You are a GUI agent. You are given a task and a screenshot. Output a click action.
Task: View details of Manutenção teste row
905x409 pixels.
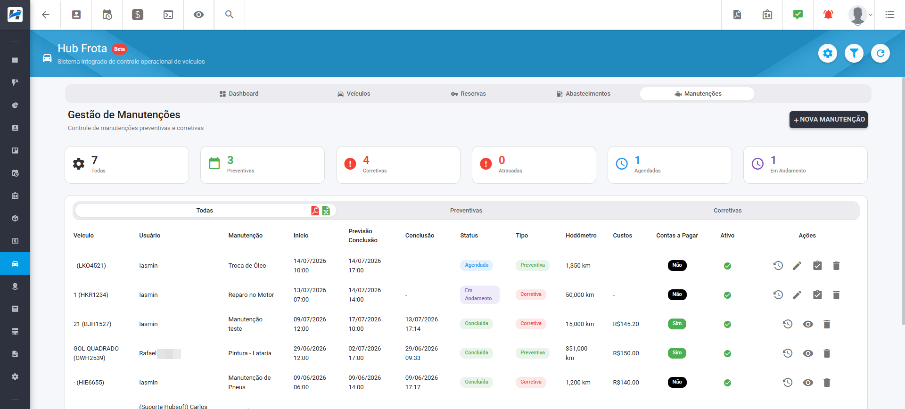[808, 324]
